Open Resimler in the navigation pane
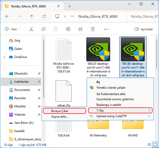The image size is (159, 148). point(20,98)
